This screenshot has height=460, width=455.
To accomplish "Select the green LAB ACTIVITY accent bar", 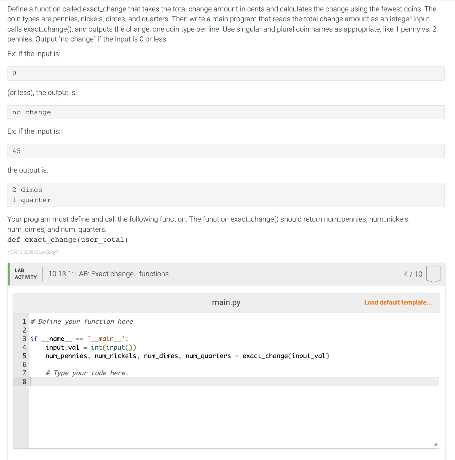I will [x=9, y=274].
